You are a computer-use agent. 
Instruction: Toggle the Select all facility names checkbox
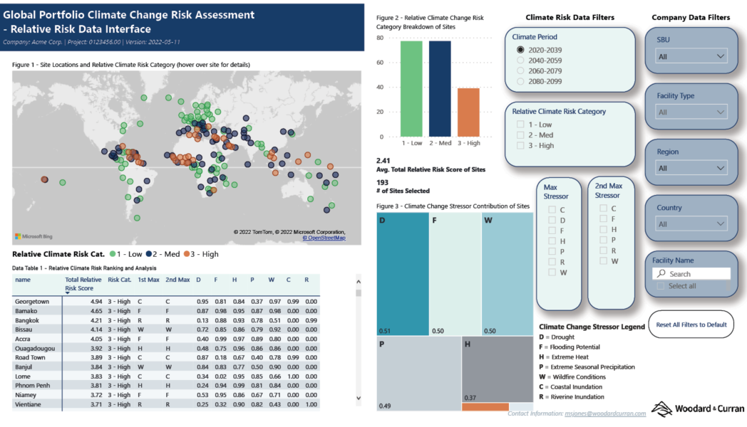pyautogui.click(x=660, y=285)
